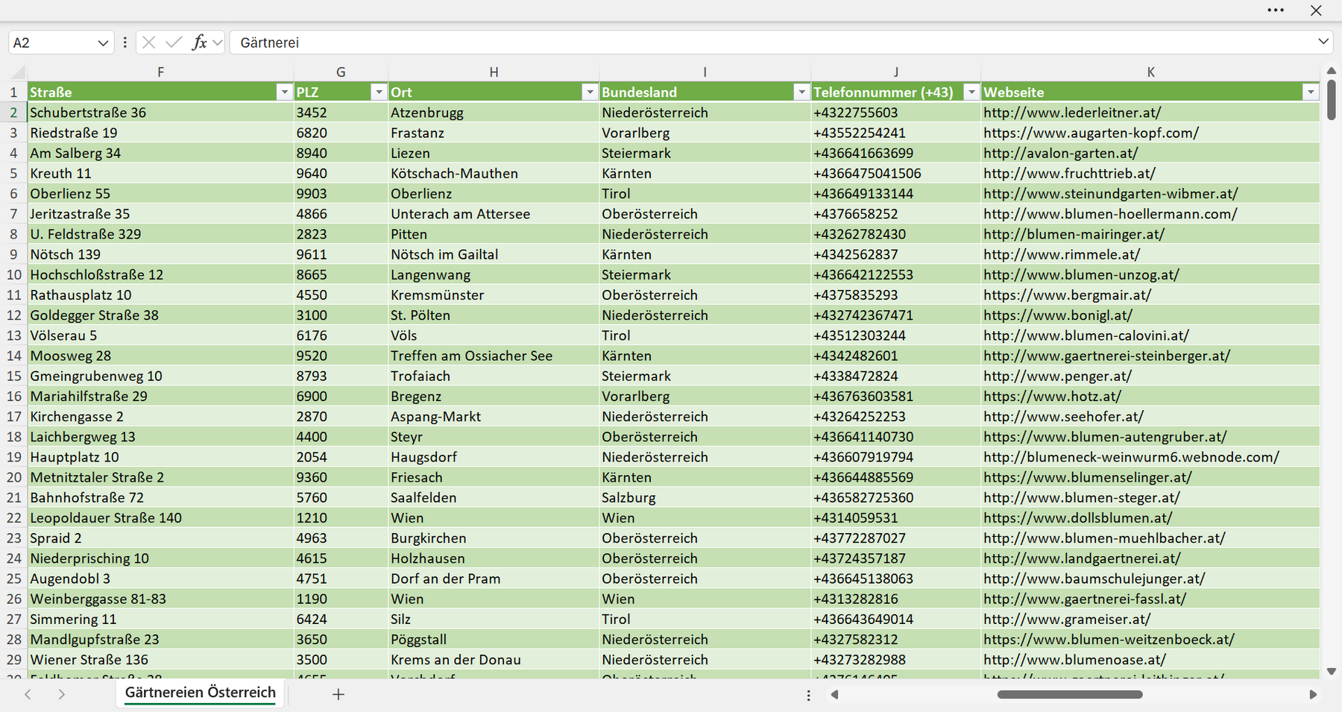The height and width of the screenshot is (712, 1342).
Task: Expand the fx function dropdown arrow
Action: click(217, 43)
